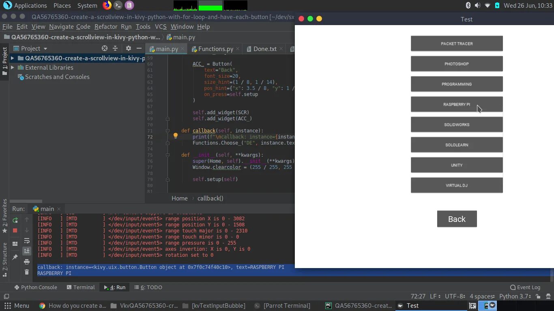Click SOLIDWORKS button in Test window
Viewport: 554px width, 311px height.
point(457,124)
